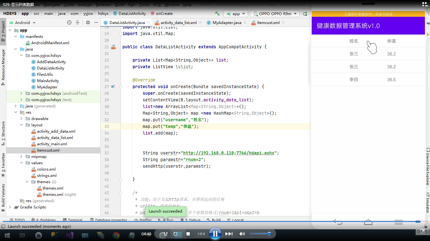
Task: Expand the drawable folder
Action: (22, 119)
